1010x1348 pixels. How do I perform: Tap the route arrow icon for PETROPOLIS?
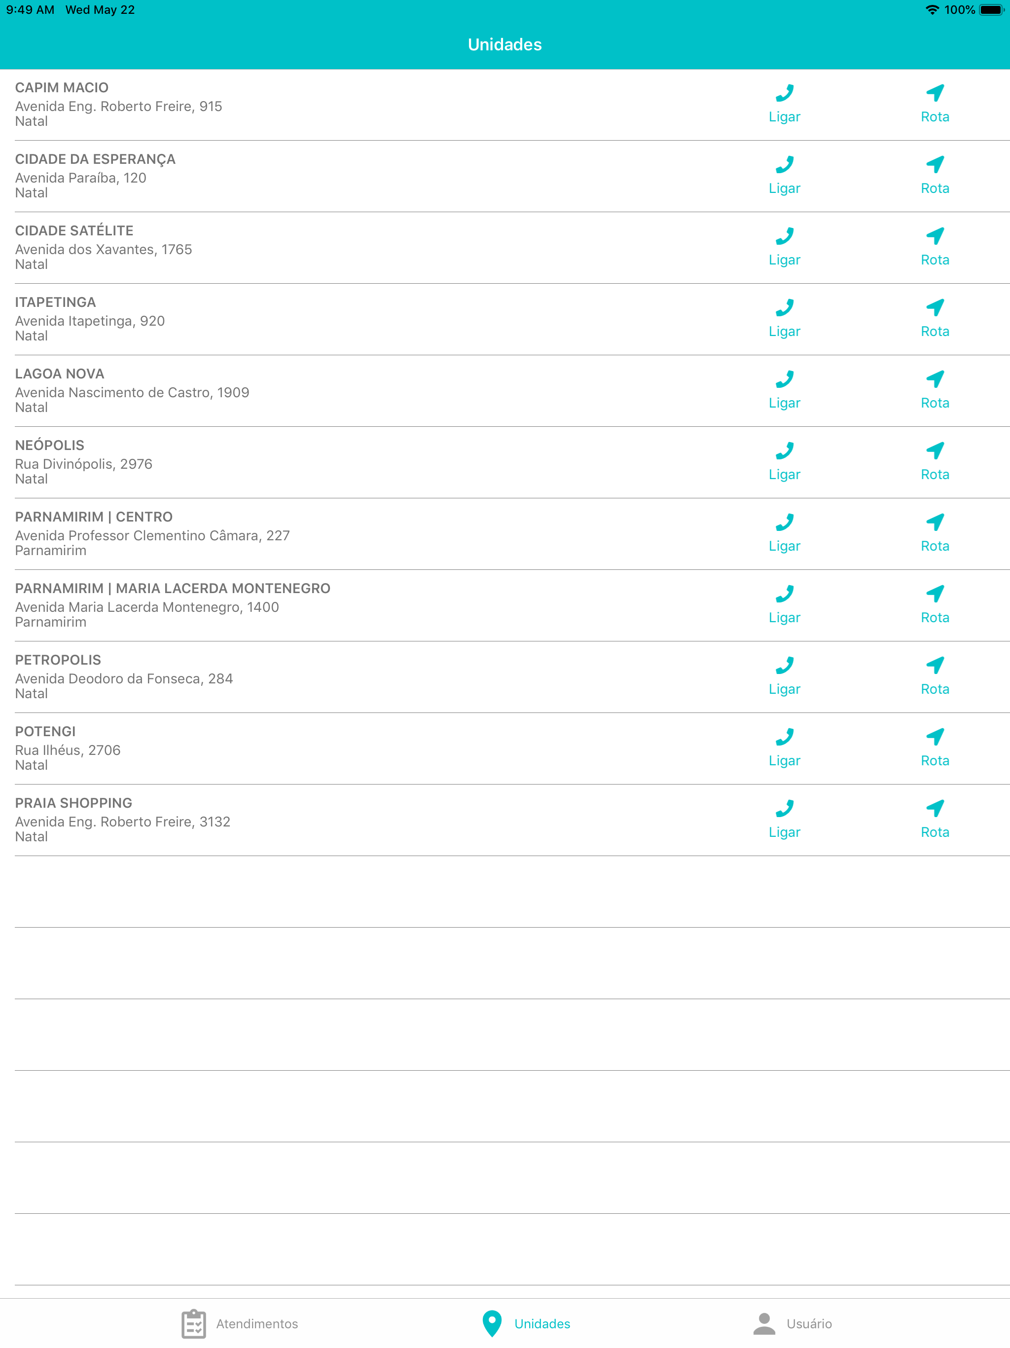[x=935, y=666]
